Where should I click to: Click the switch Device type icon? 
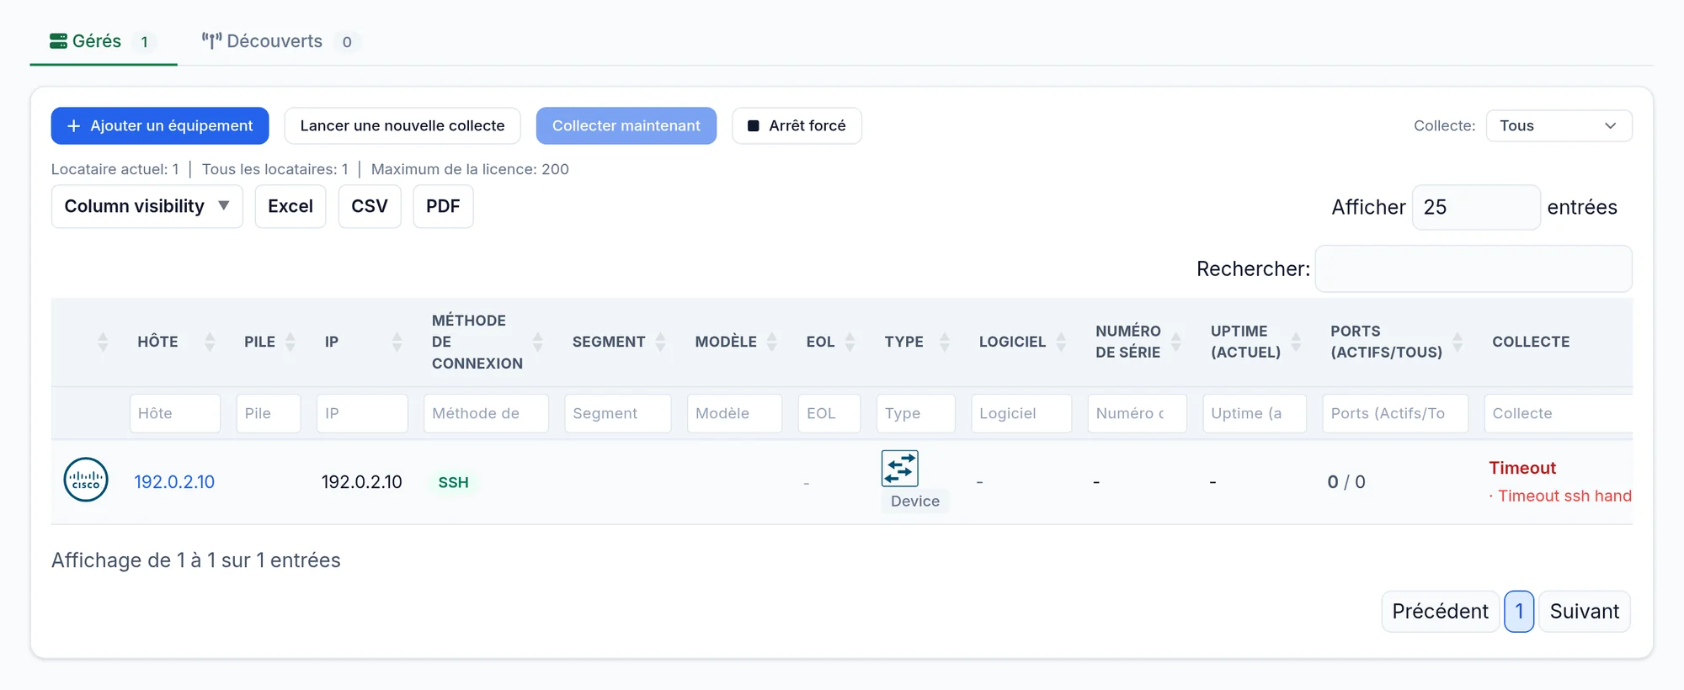(899, 468)
